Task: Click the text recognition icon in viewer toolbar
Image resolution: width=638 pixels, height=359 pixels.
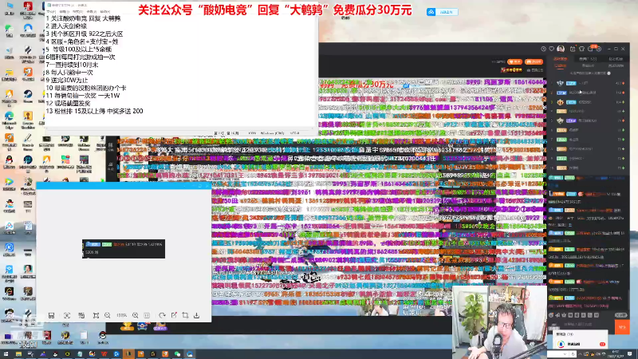Action: [67, 315]
